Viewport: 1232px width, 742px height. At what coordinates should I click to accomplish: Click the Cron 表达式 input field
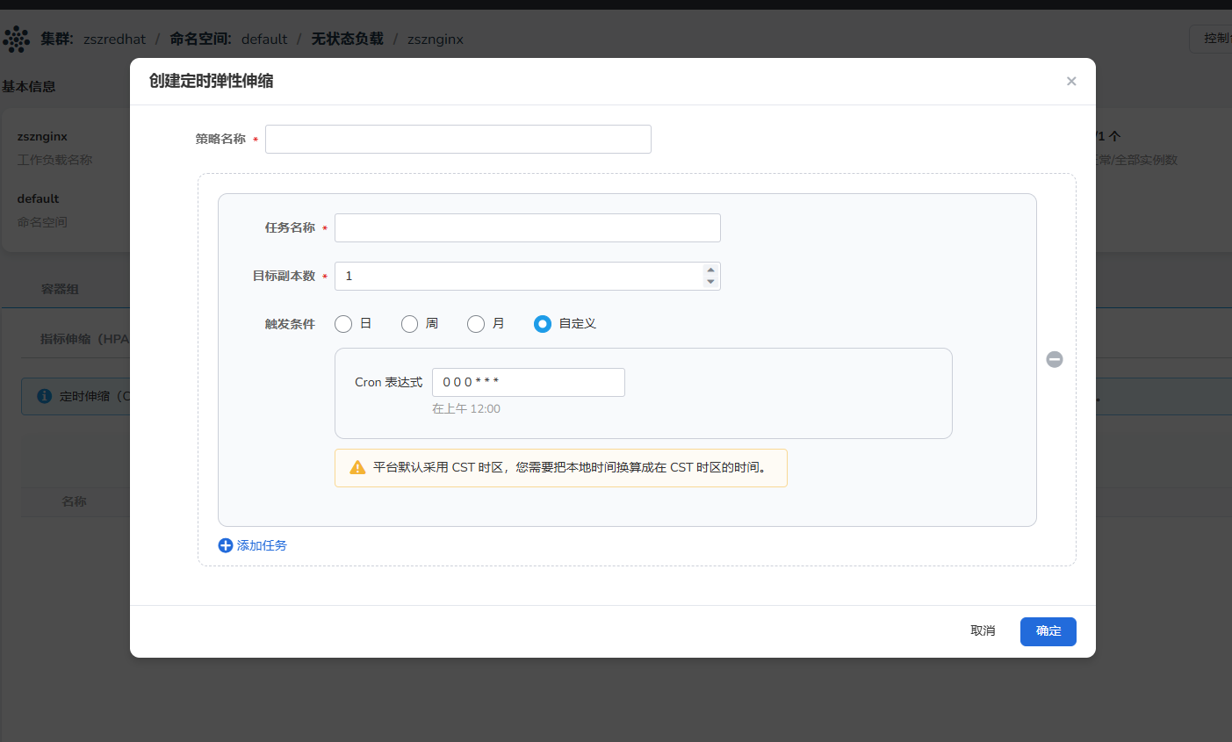528,383
